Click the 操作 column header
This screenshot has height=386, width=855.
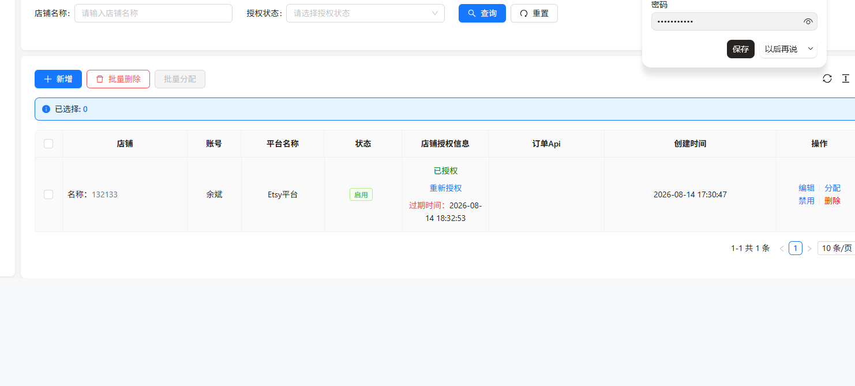pos(819,144)
